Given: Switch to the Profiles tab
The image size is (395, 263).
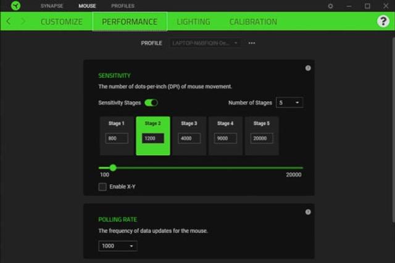Looking at the screenshot, I should coord(123,6).
